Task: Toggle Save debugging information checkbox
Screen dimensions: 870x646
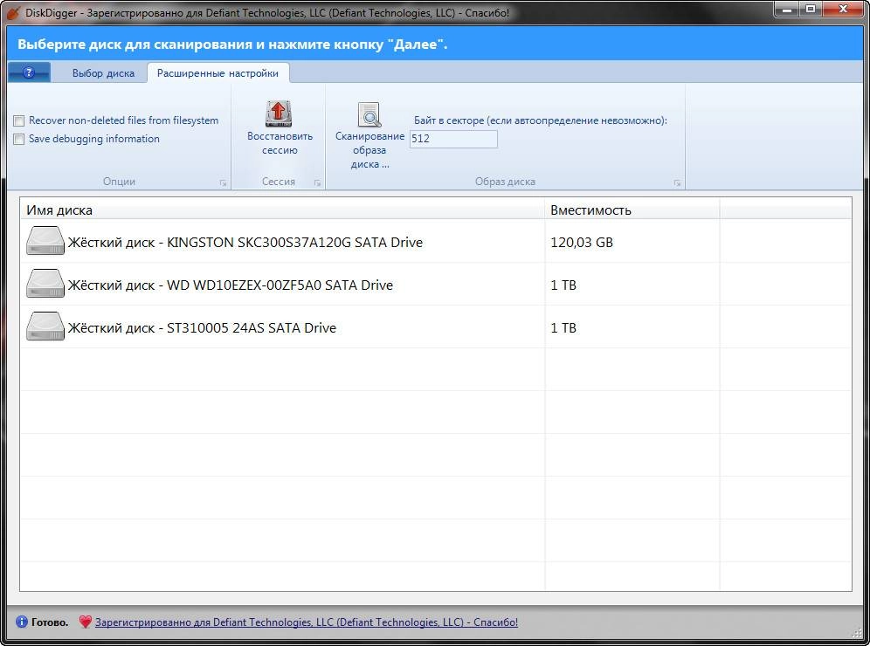Action: coord(19,139)
